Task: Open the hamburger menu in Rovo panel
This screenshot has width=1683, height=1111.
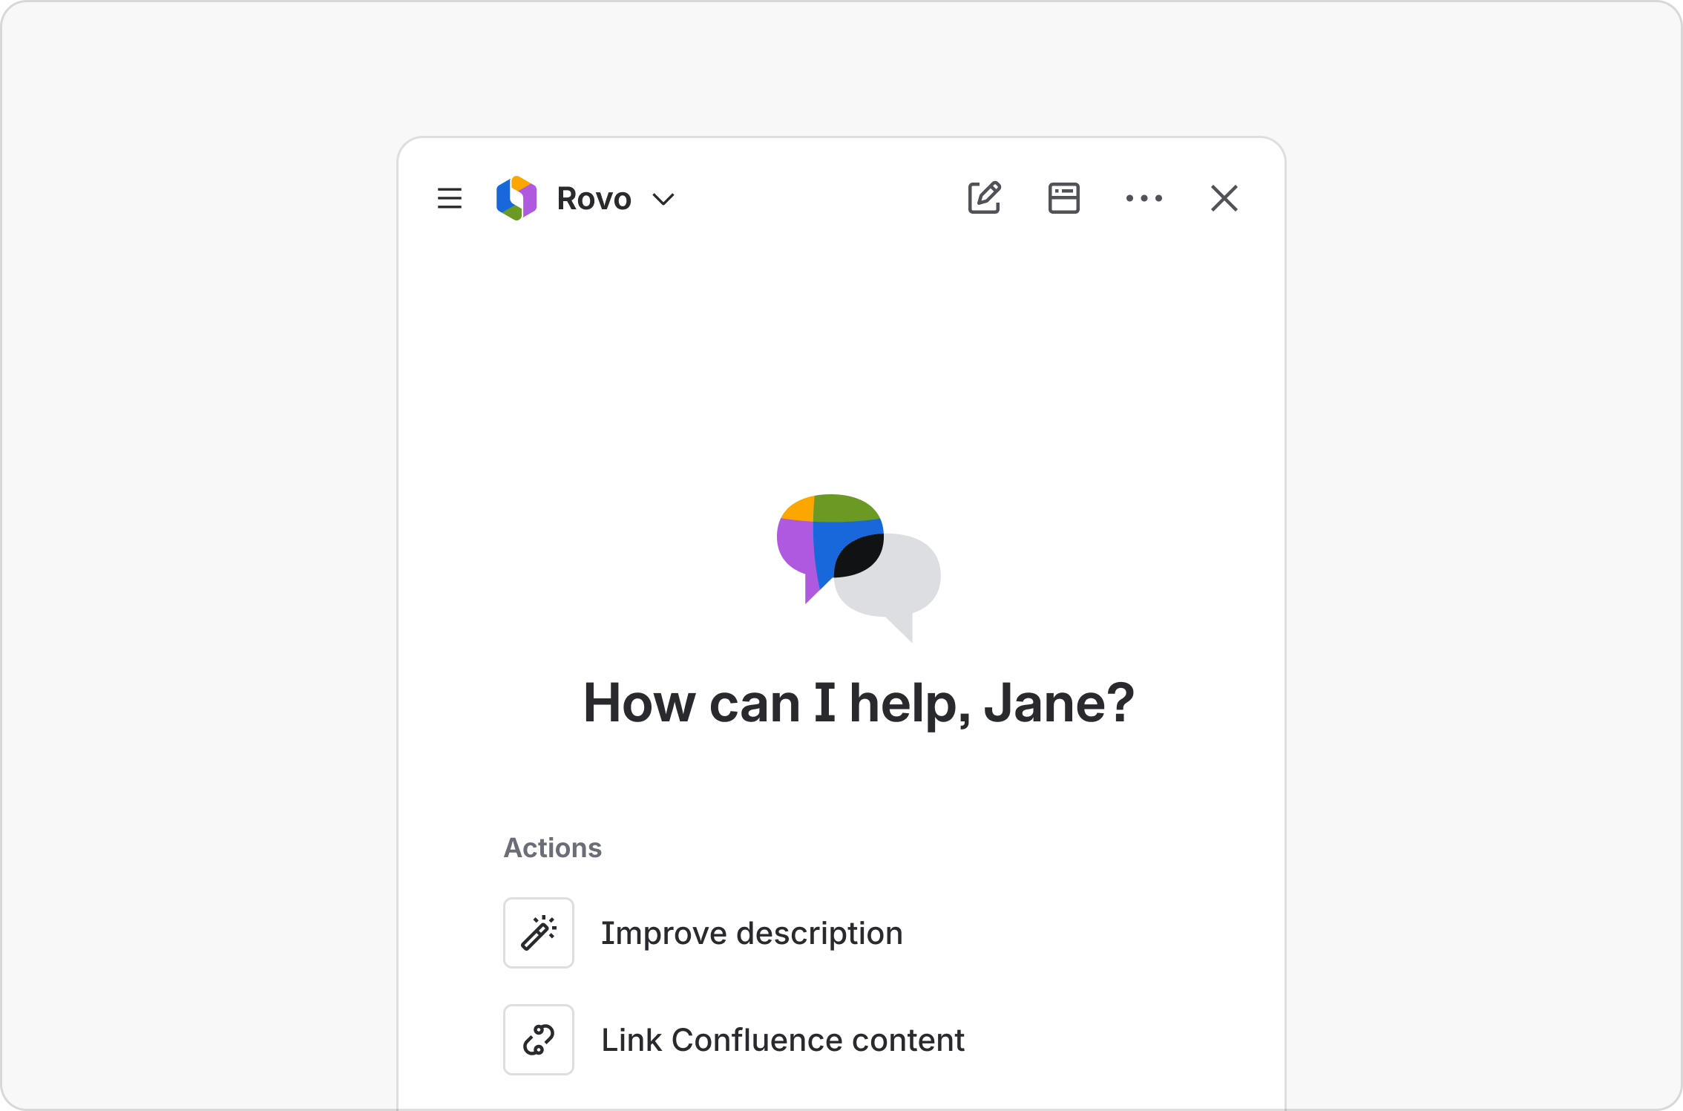Action: (450, 198)
